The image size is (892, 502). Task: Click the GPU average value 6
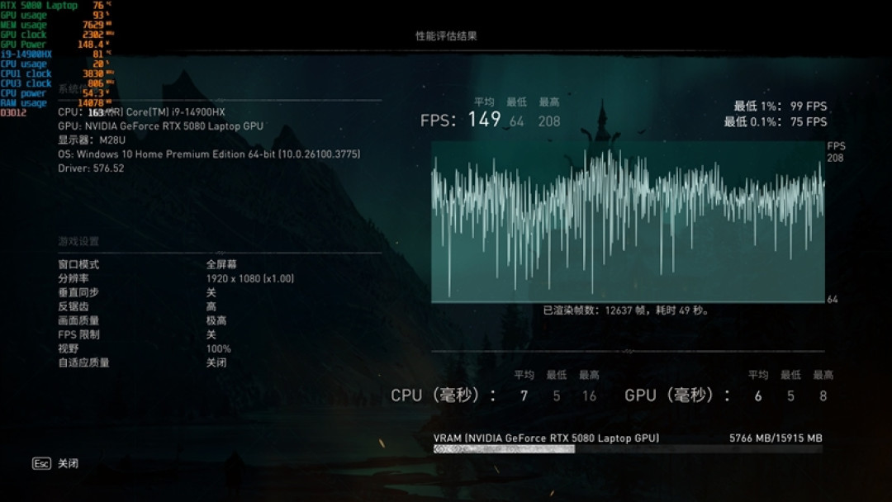[757, 396]
